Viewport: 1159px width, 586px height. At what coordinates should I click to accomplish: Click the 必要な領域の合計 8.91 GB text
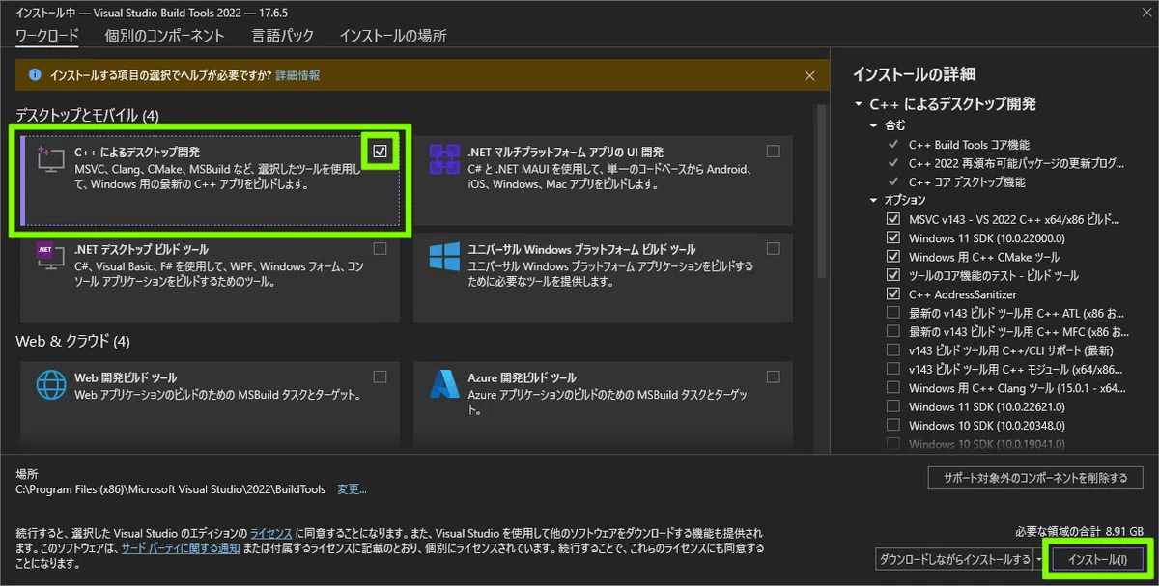pyautogui.click(x=1079, y=531)
